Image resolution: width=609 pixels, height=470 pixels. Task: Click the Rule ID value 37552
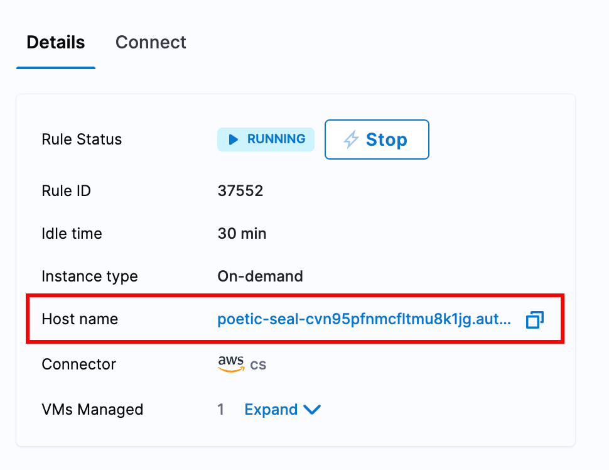coord(240,190)
